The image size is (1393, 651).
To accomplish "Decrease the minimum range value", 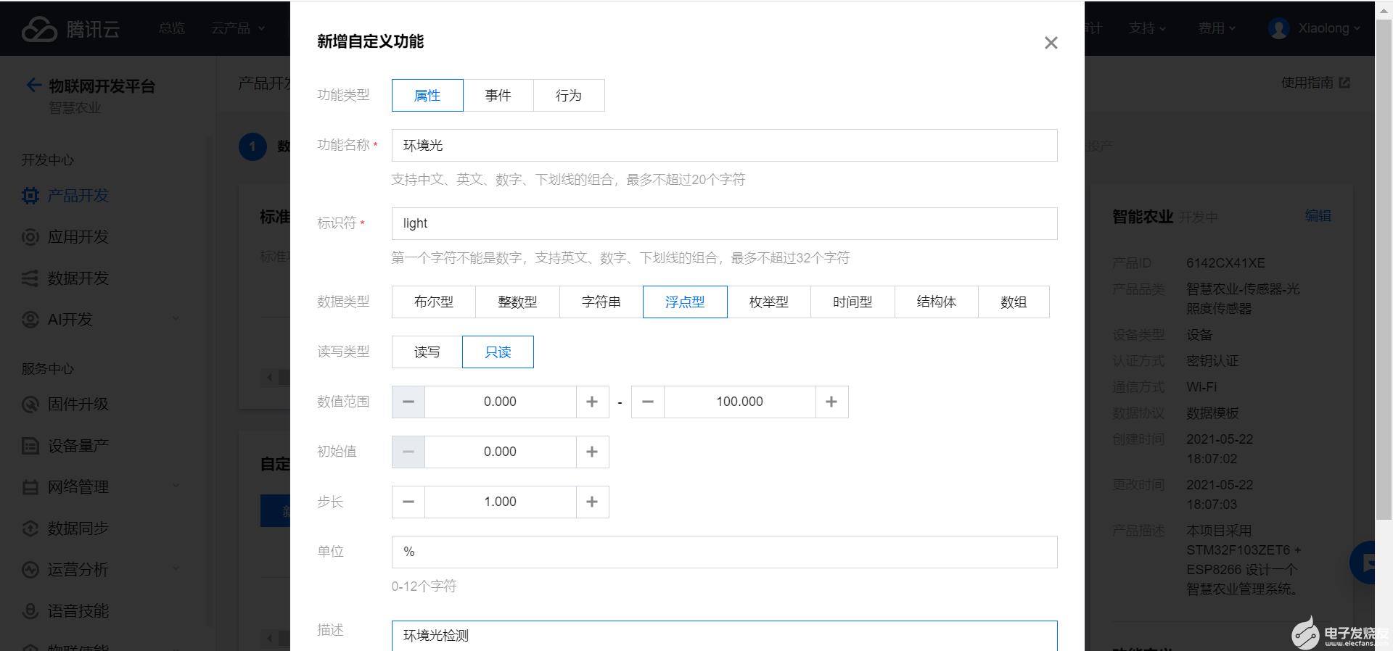I will pyautogui.click(x=408, y=402).
